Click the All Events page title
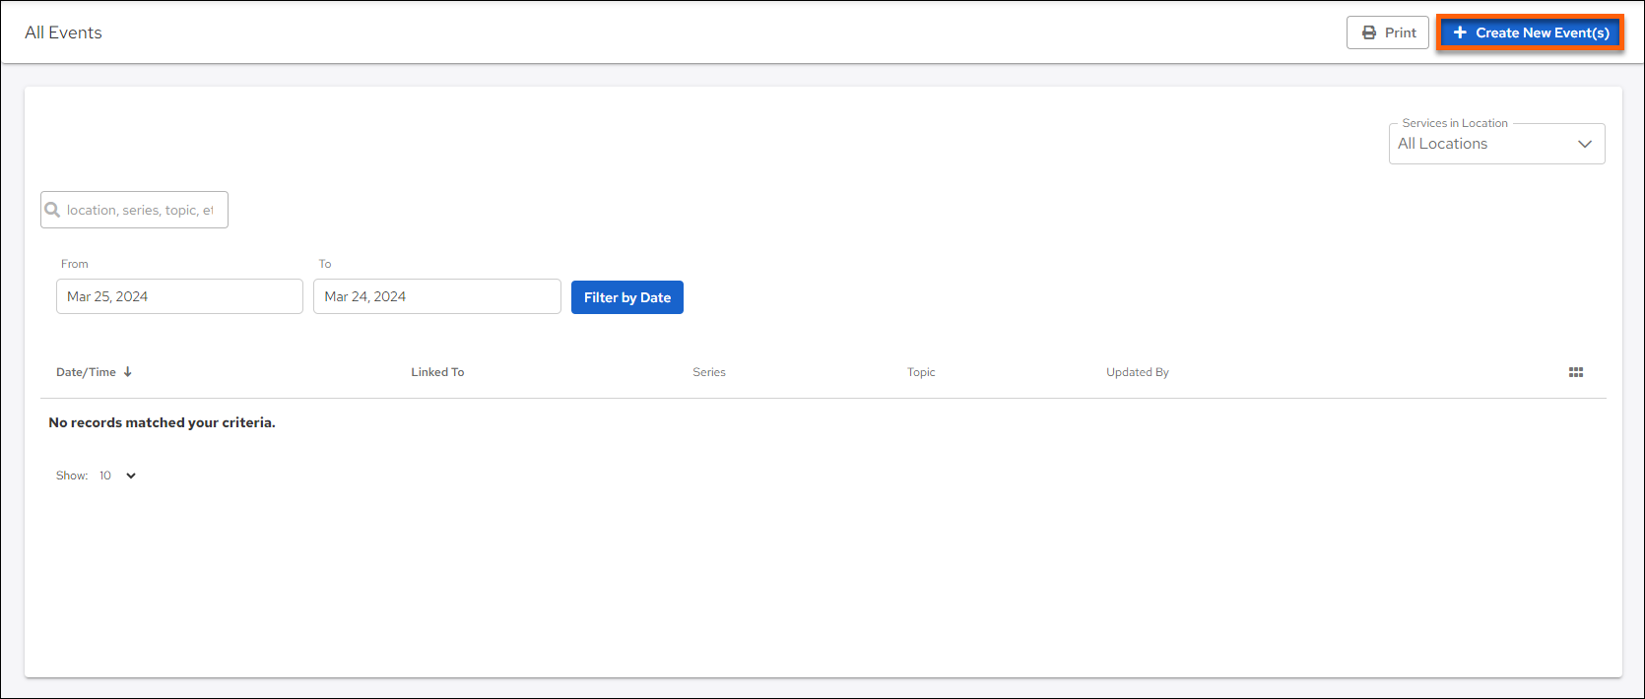The width and height of the screenshot is (1645, 699). [x=64, y=32]
